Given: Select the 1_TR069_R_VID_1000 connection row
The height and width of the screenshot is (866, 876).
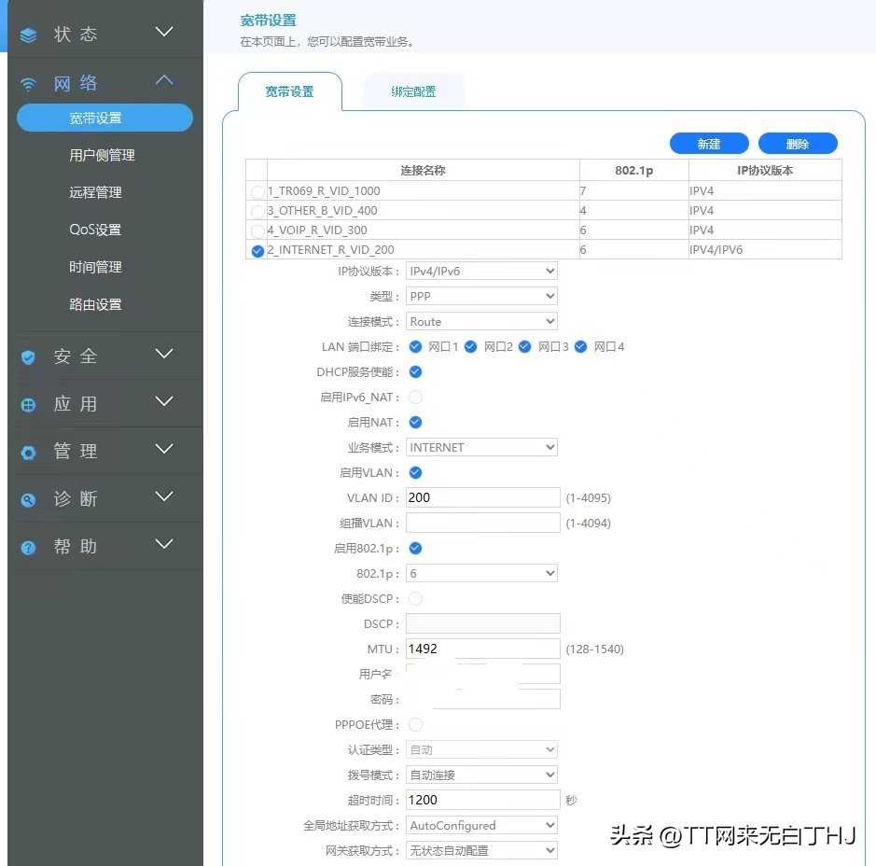Looking at the screenshot, I should coord(256,191).
